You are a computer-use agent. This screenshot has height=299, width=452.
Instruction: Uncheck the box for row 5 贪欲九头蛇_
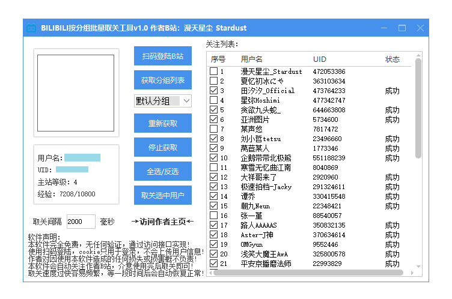click(x=213, y=110)
